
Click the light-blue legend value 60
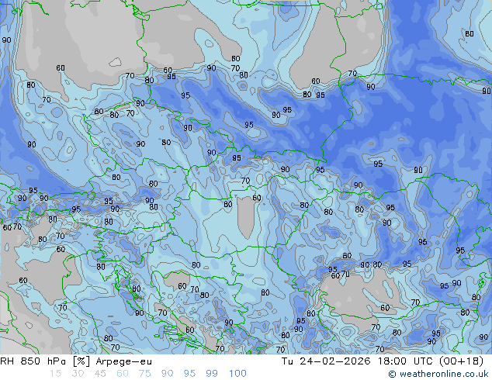(x=123, y=374)
